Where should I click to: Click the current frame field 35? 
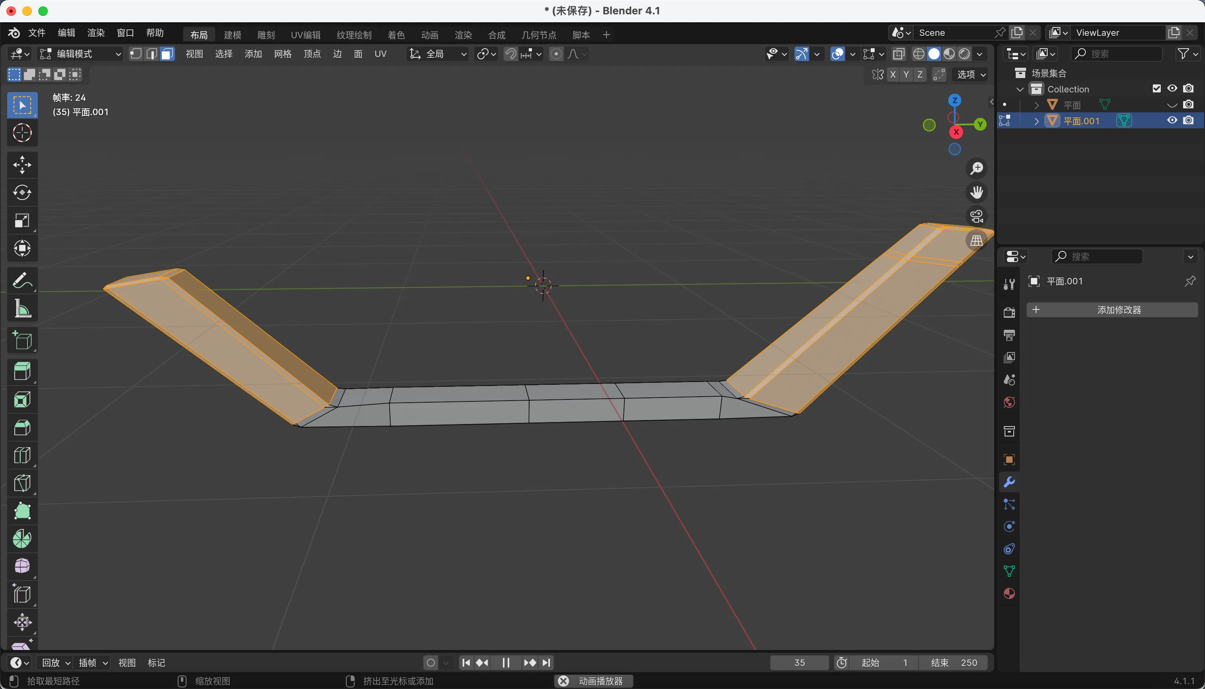799,662
